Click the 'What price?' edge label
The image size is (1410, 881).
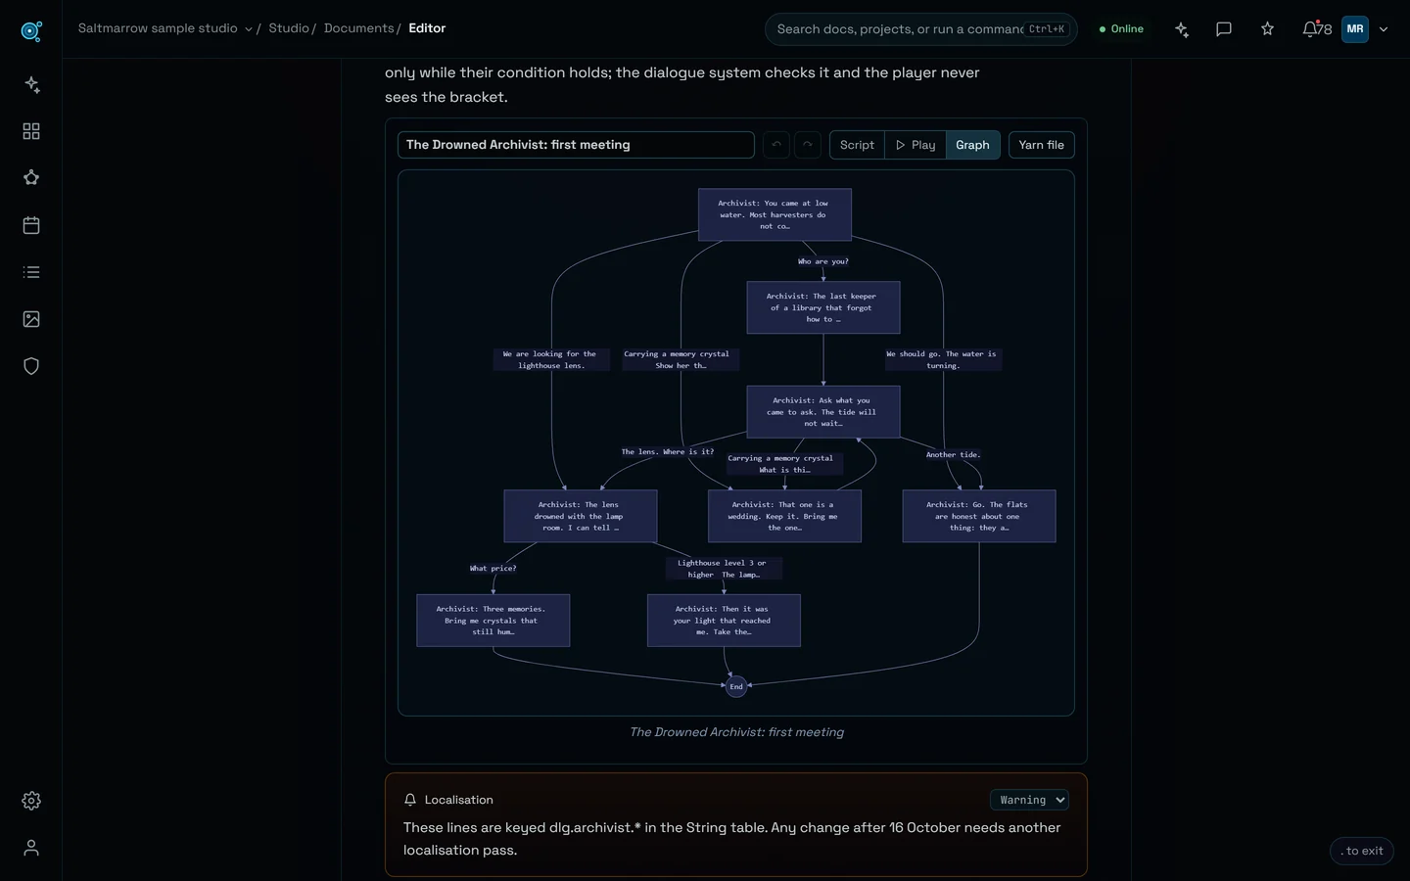click(493, 568)
